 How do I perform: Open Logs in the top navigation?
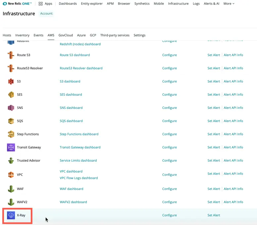click(196, 4)
